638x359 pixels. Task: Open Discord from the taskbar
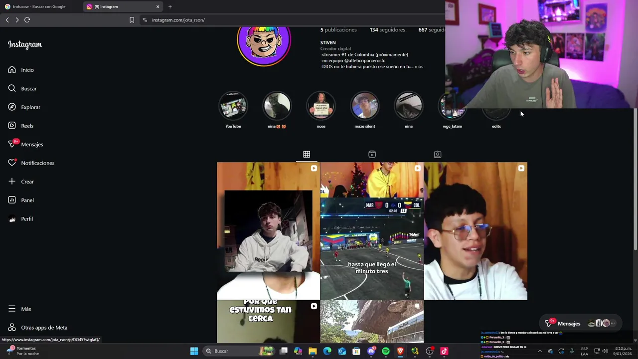point(371,351)
